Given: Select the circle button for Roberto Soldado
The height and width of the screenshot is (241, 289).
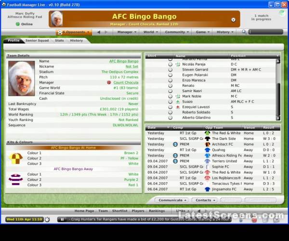Looking at the screenshot, I should (171, 112).
